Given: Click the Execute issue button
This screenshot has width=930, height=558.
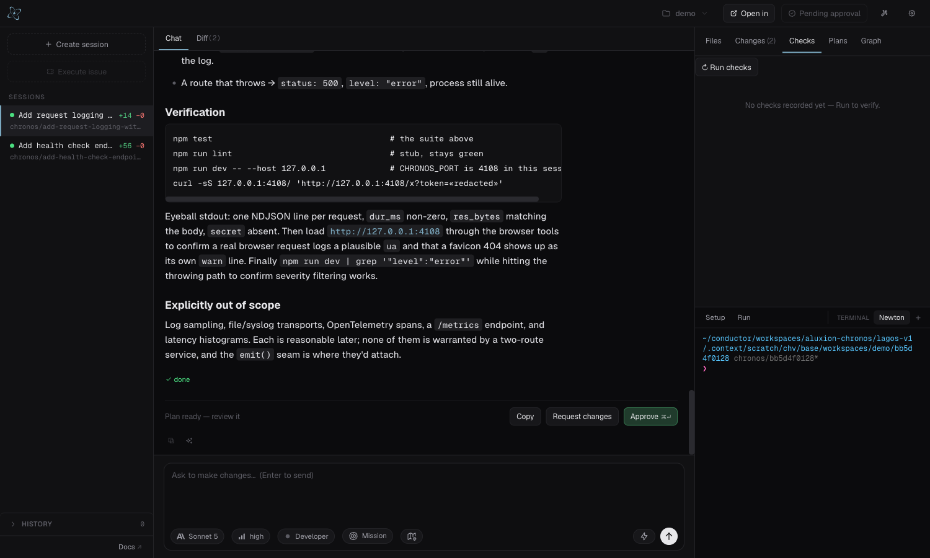Looking at the screenshot, I should [77, 72].
